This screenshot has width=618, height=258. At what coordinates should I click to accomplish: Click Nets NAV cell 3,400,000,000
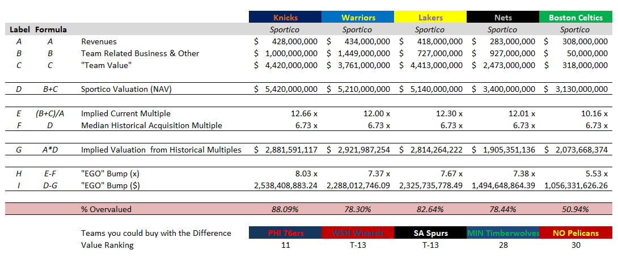pos(509,90)
